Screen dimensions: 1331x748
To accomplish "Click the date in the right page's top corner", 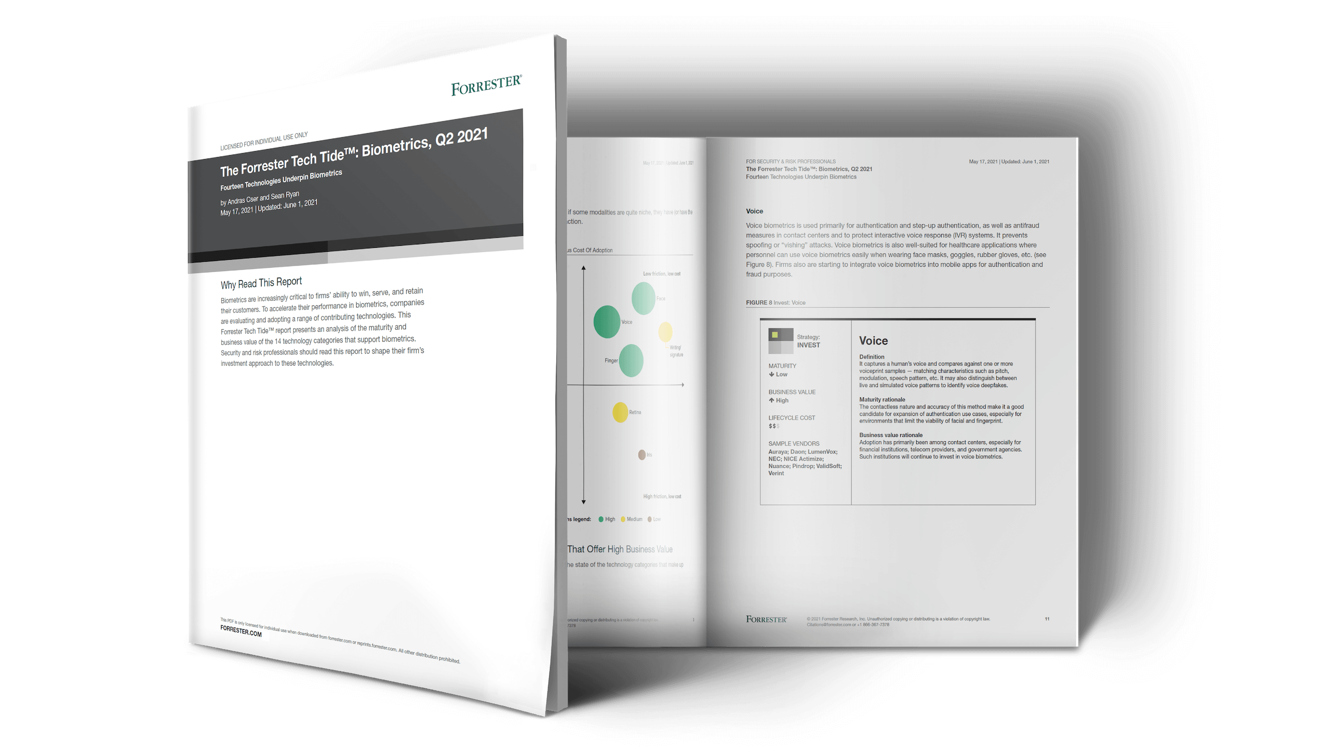I will point(1009,162).
